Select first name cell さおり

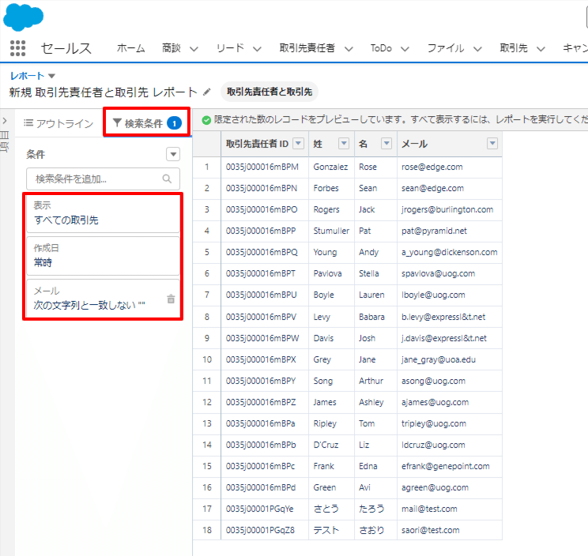click(x=375, y=530)
